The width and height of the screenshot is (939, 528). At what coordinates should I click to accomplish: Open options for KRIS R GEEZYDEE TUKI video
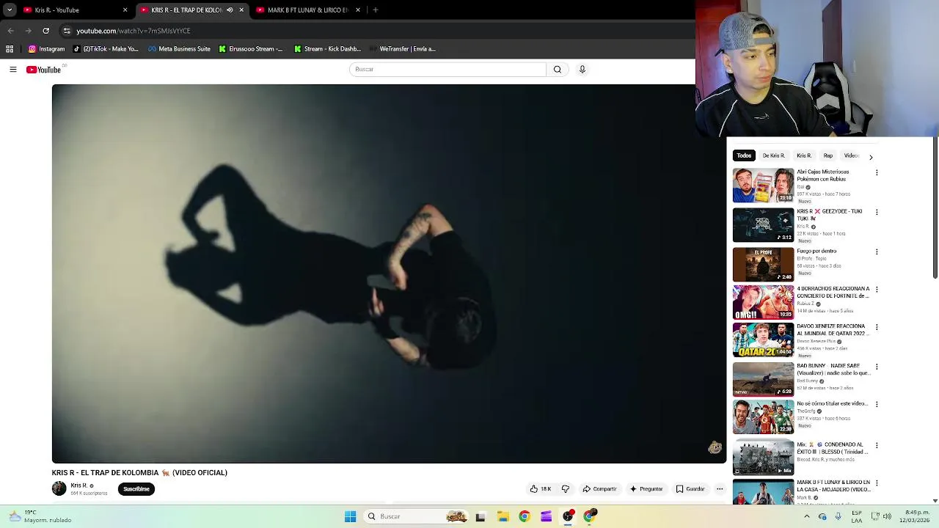(x=877, y=212)
